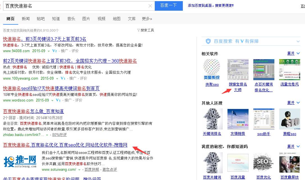Expand 我度的秘密，你都知道吗 section via 展开

[x=293, y=146]
